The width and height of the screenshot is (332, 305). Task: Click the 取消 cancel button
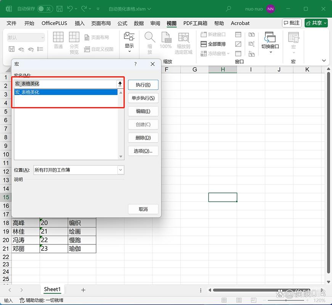[x=143, y=209]
